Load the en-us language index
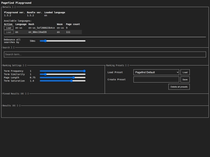 (9, 28)
